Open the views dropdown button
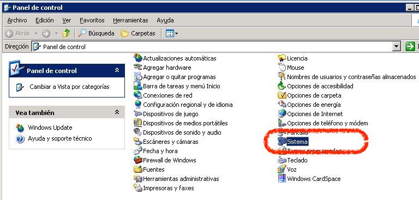This screenshot has height=200, width=419. coord(171,33)
